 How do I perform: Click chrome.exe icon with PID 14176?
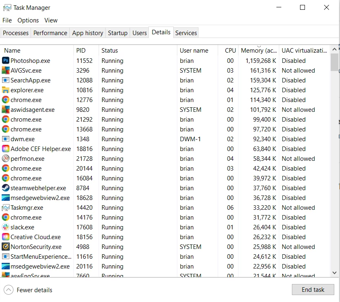point(6,218)
